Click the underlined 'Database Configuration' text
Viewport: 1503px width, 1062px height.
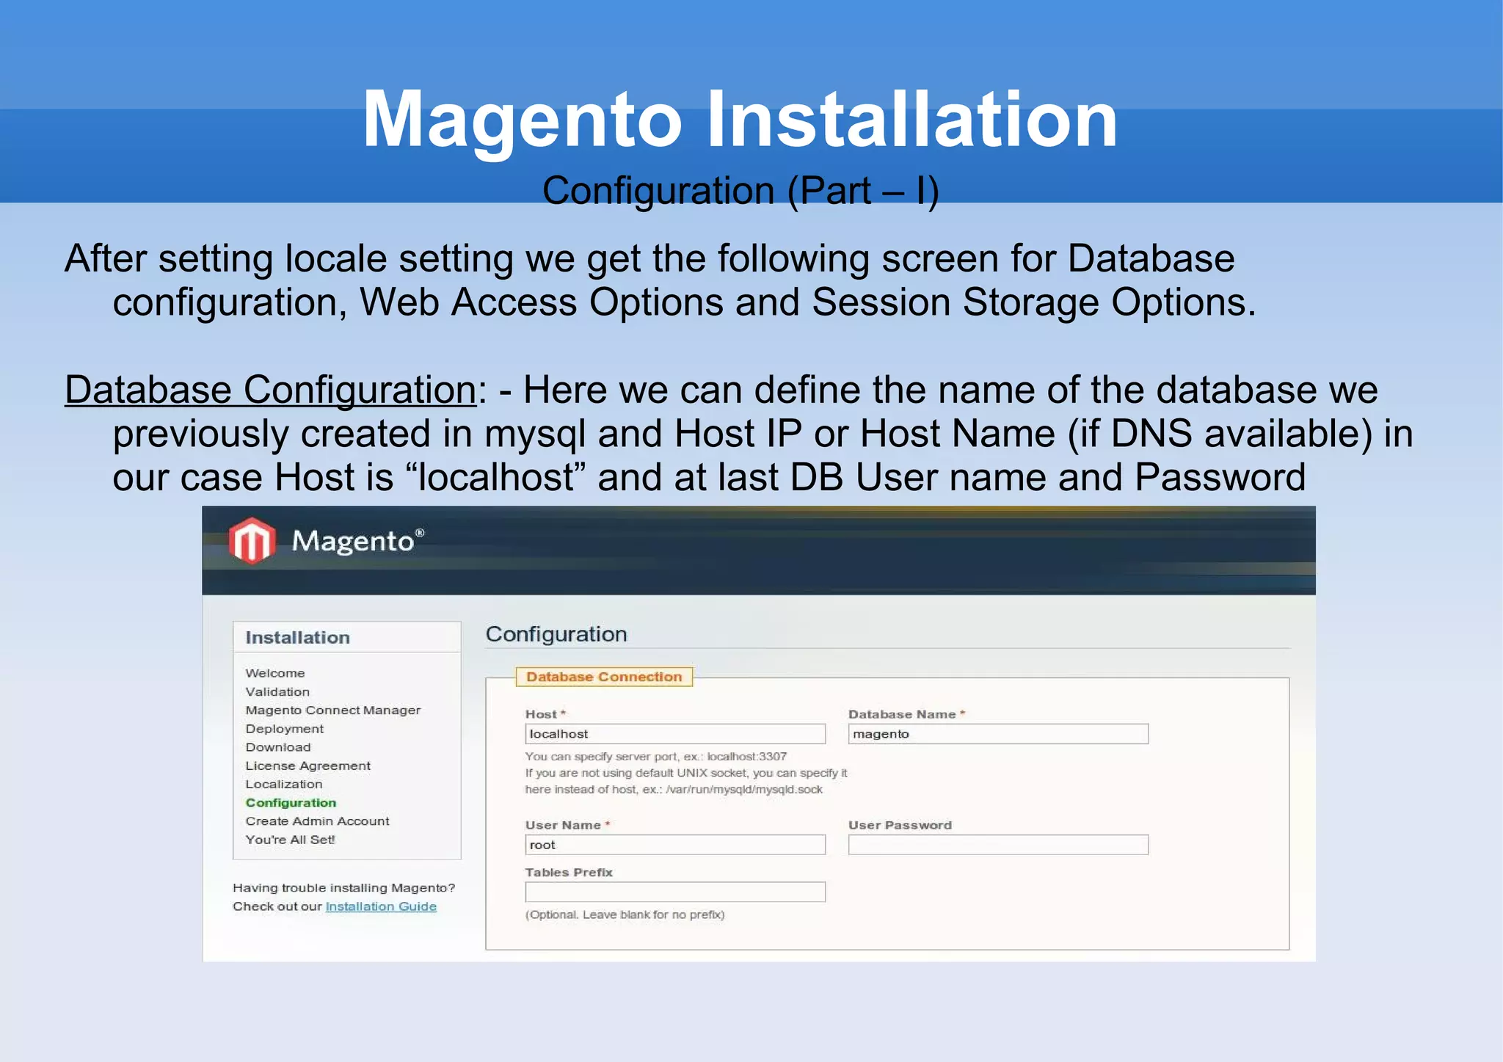click(x=271, y=390)
